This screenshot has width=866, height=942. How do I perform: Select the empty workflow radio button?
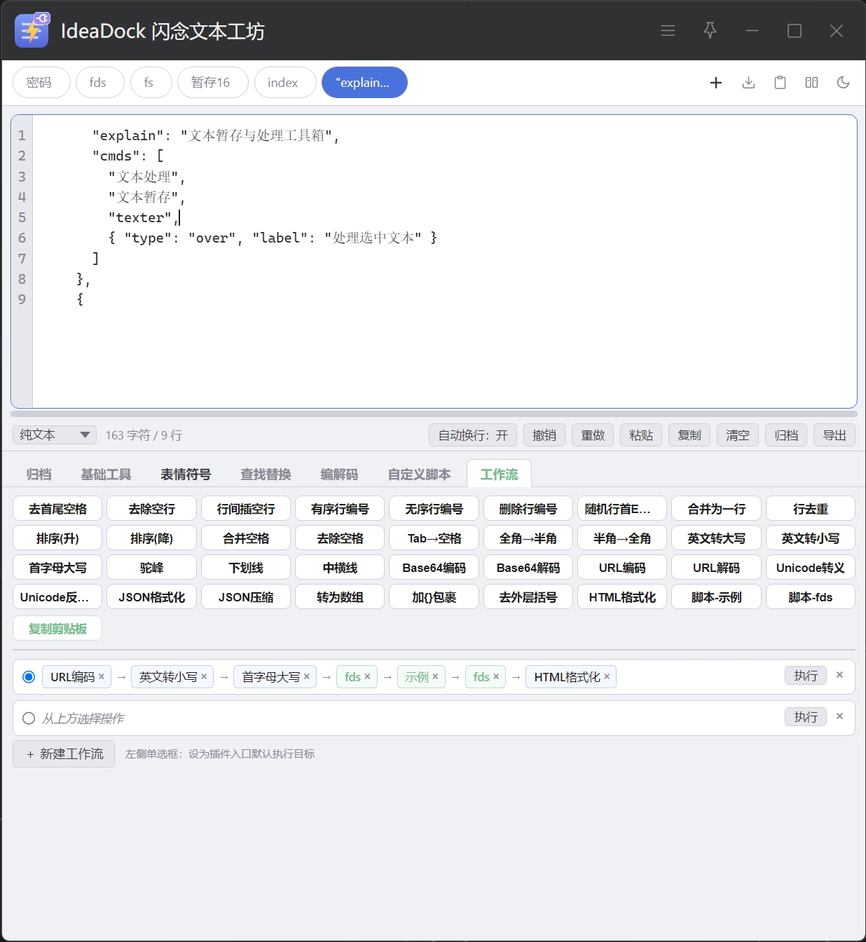click(x=29, y=718)
